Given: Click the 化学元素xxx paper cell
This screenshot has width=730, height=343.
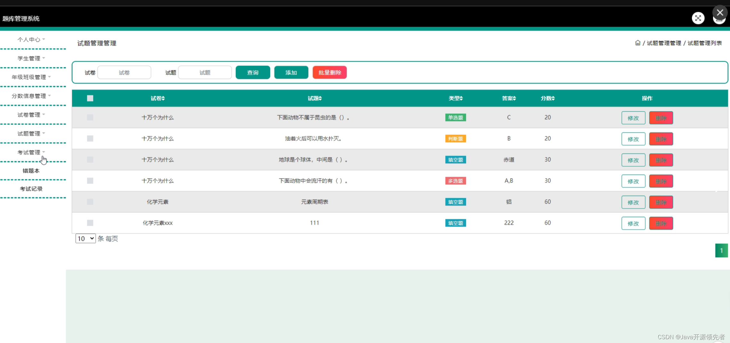Looking at the screenshot, I should point(157,223).
